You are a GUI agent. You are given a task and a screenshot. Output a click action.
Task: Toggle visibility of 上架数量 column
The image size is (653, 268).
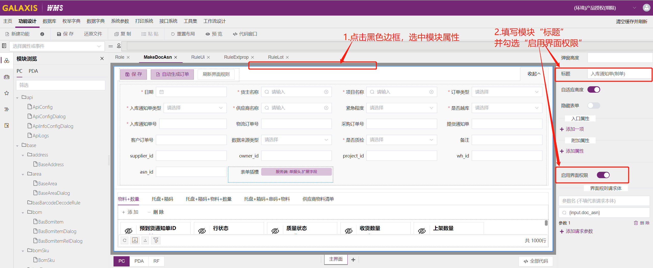(x=422, y=231)
